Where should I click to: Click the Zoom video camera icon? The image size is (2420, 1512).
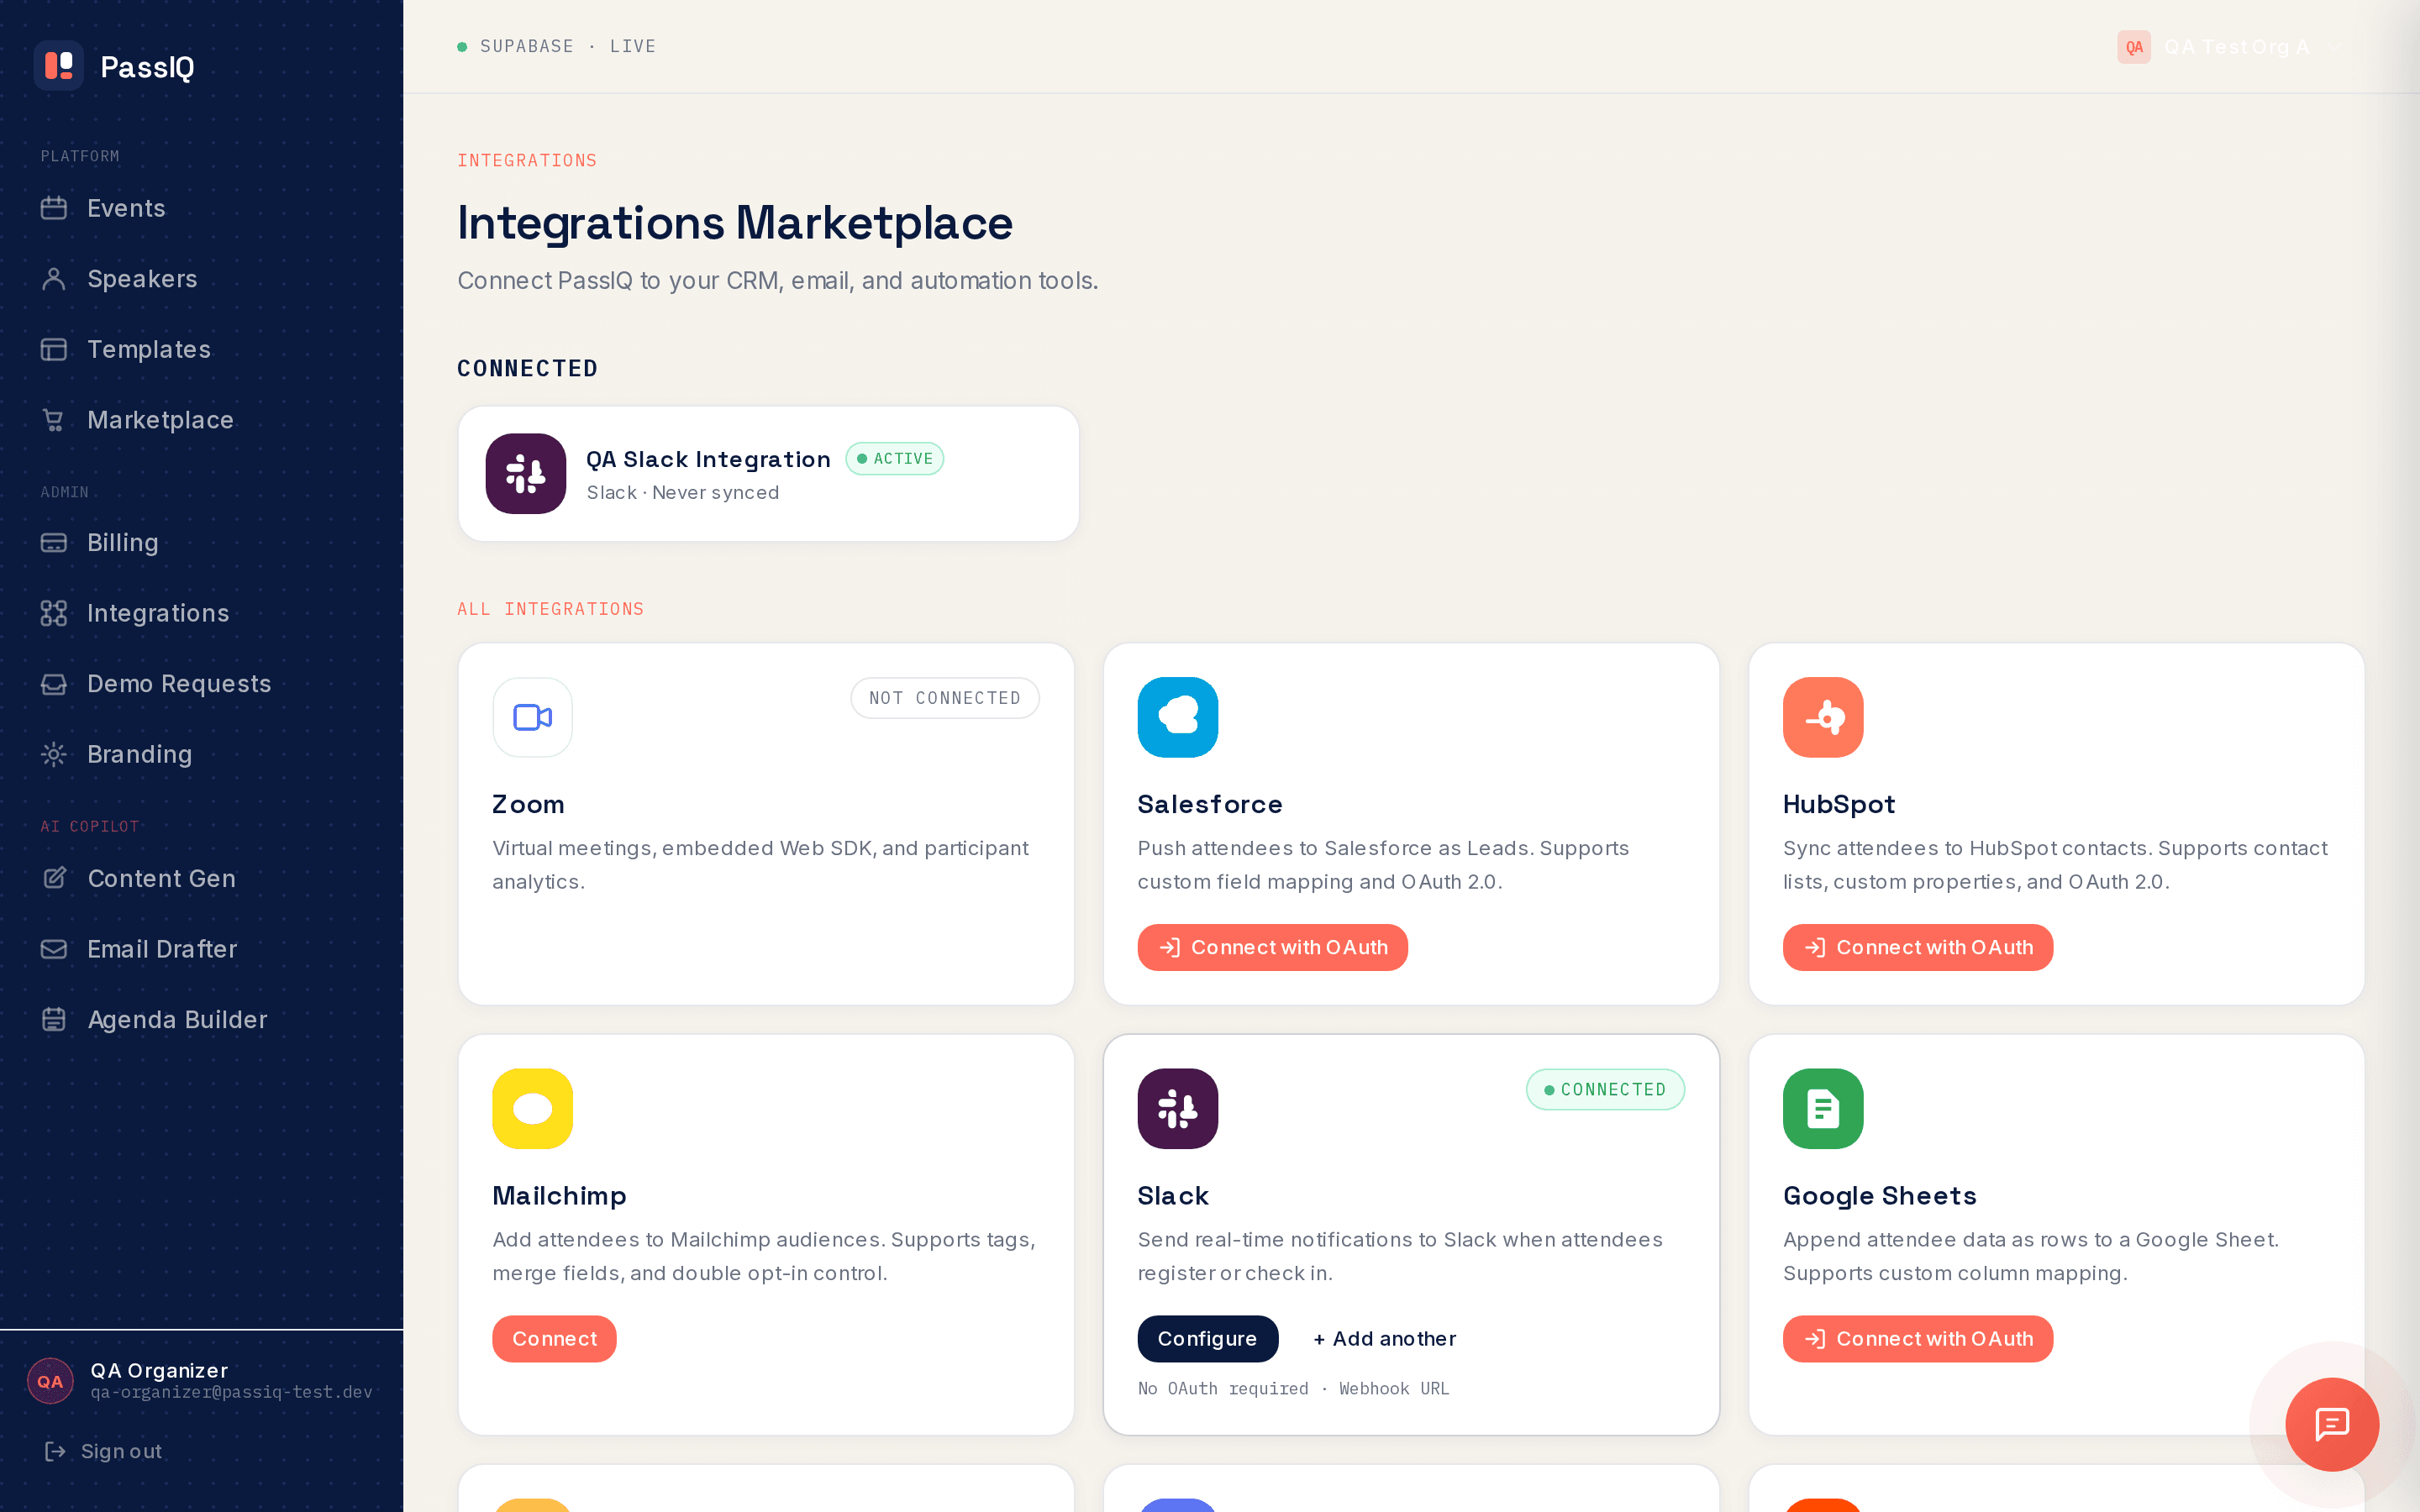[532, 717]
